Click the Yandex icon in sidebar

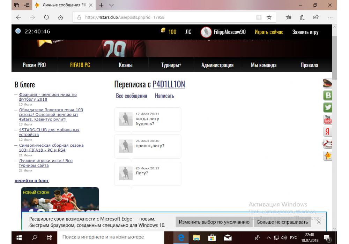(x=328, y=132)
